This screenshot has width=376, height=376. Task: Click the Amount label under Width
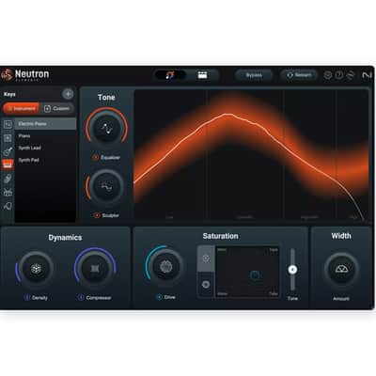coord(341,299)
